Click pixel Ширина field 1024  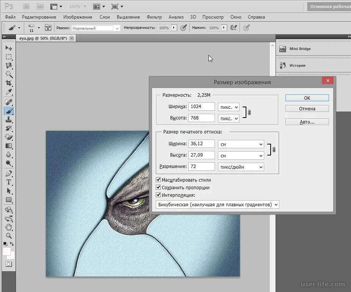(x=202, y=106)
